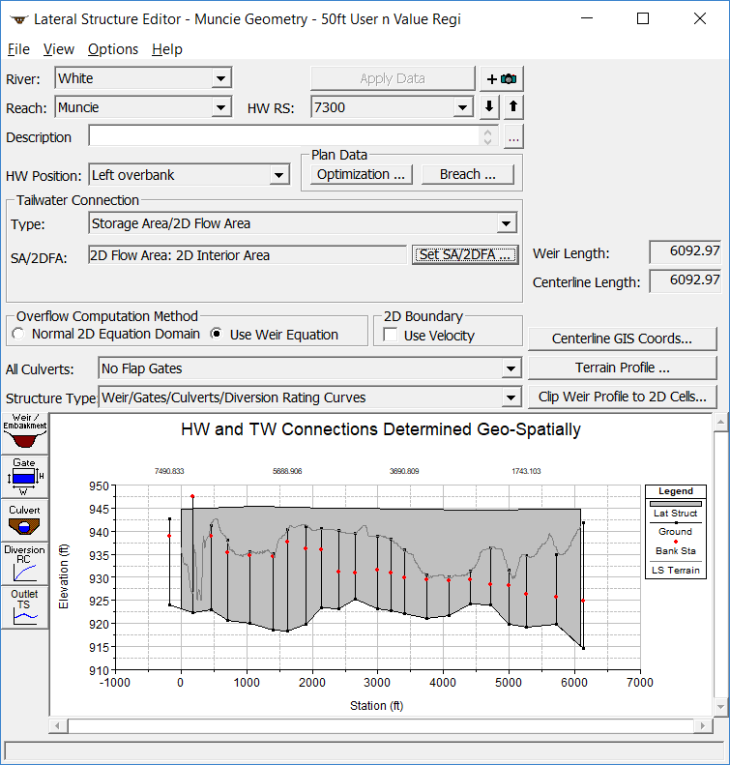The image size is (730, 765).
Task: Open the Options menu
Action: click(112, 49)
